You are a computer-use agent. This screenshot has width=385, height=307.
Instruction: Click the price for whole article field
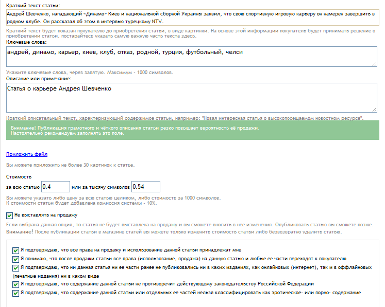click(x=56, y=187)
